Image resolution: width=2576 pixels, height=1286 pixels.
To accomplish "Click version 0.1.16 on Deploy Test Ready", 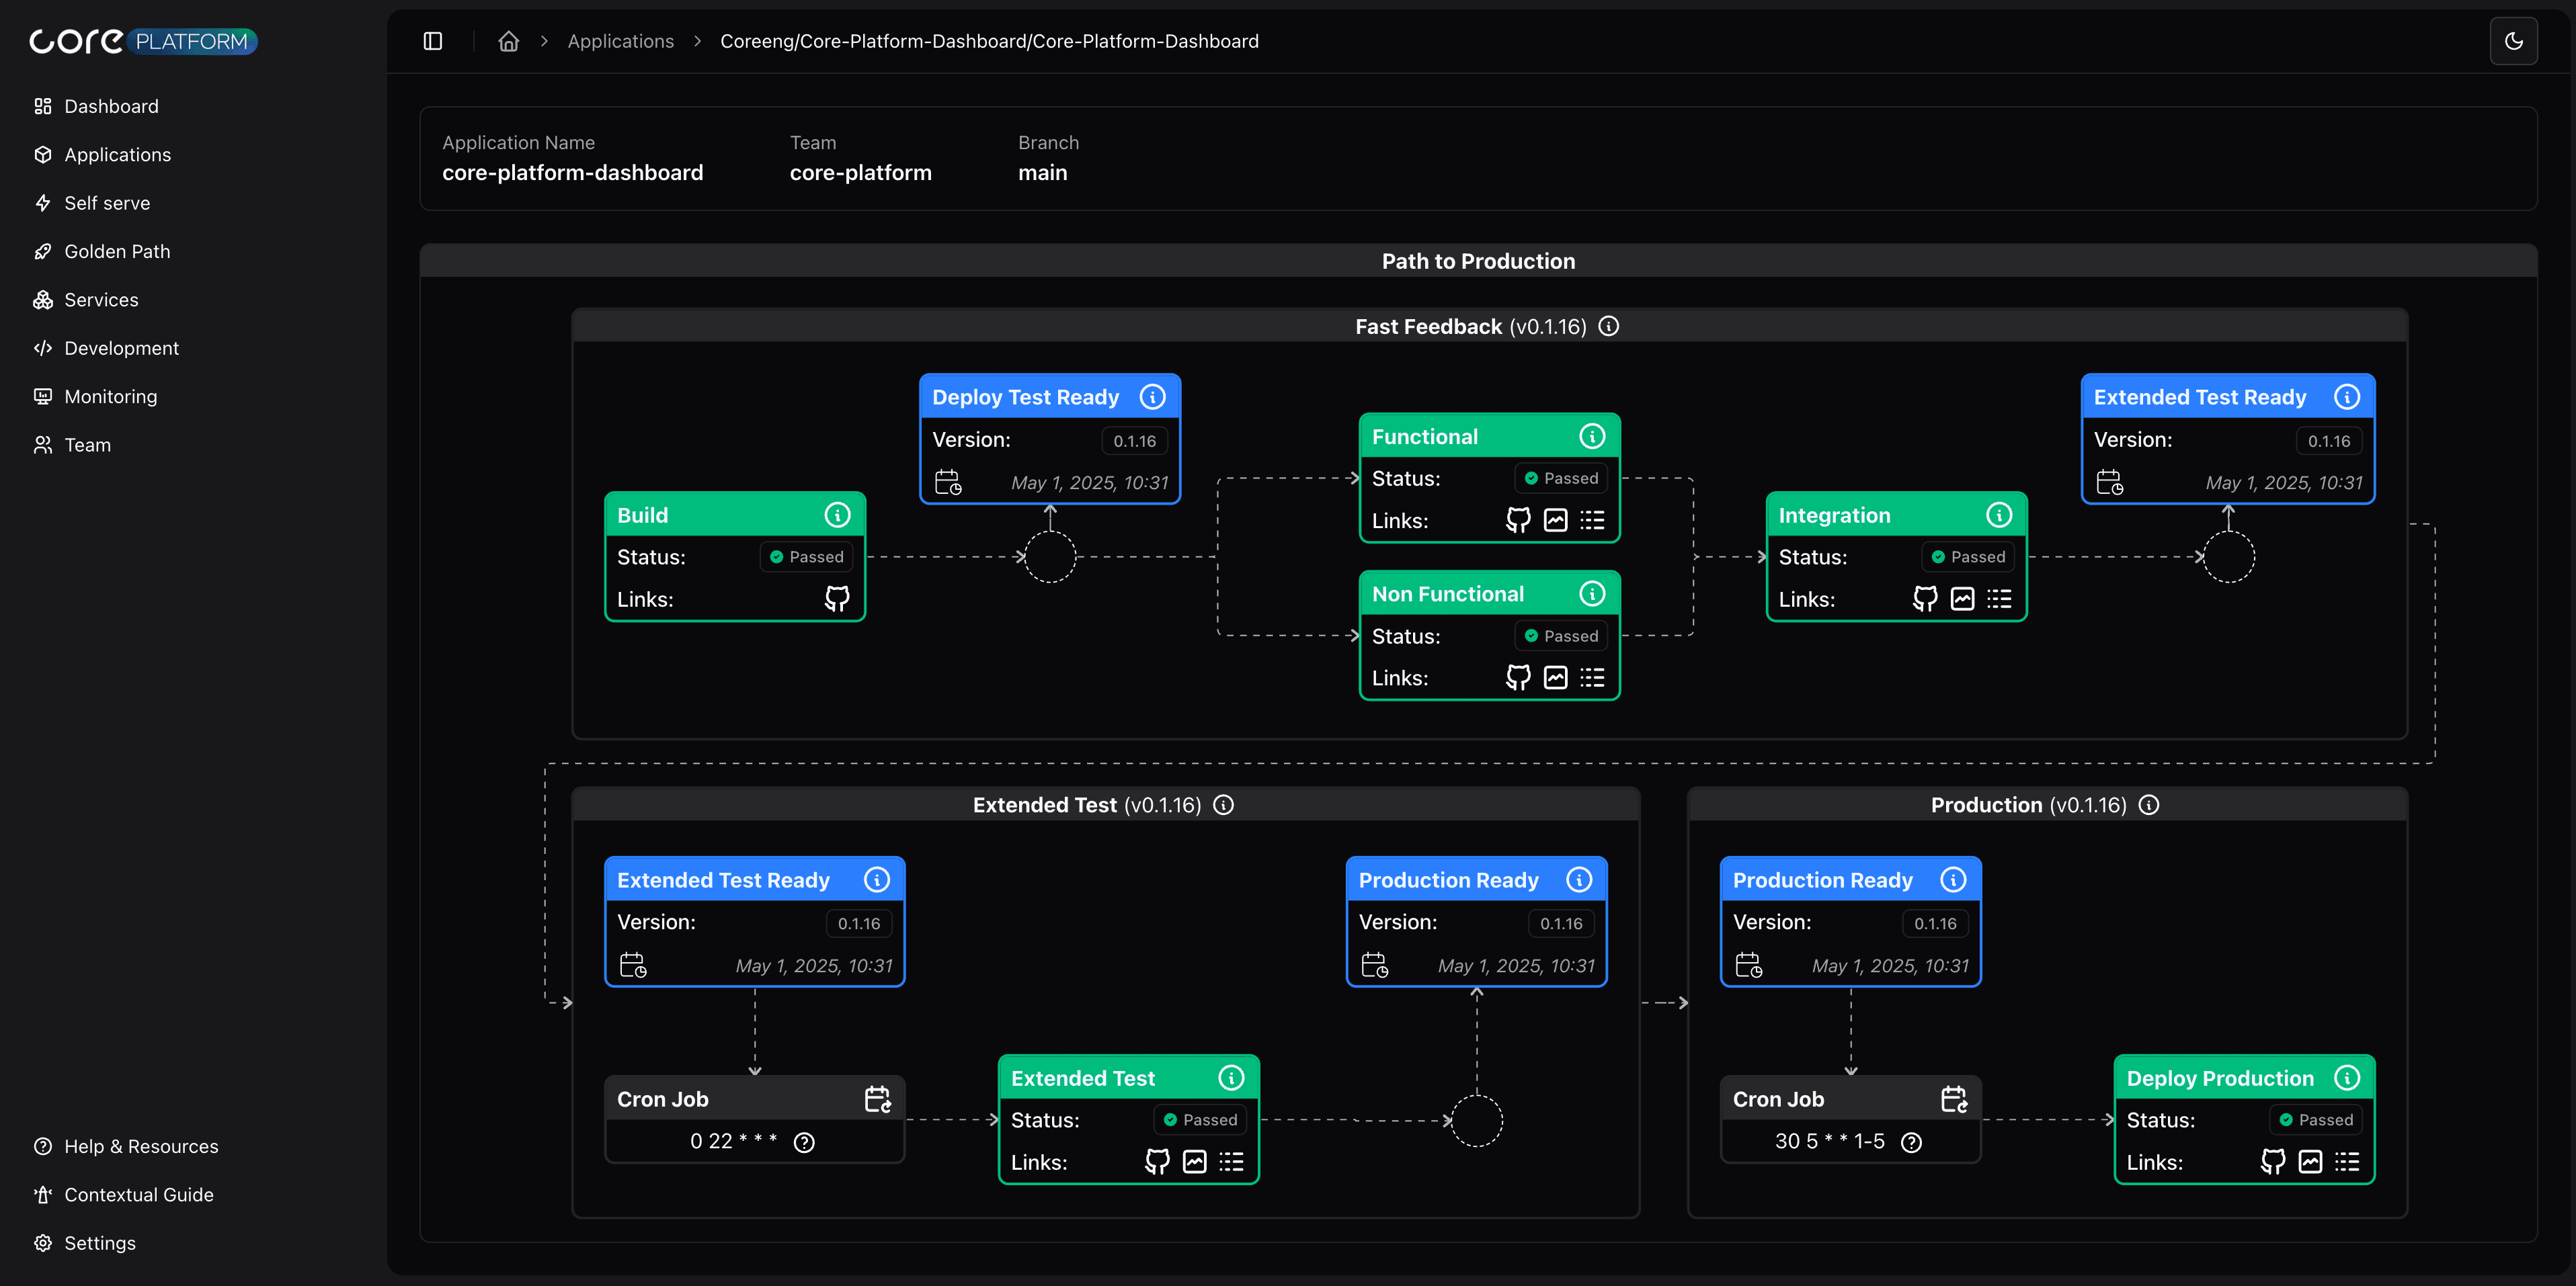I will pos(1134,441).
